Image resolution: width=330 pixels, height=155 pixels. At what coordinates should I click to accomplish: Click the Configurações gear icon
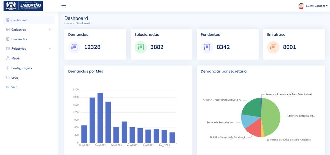(8, 68)
